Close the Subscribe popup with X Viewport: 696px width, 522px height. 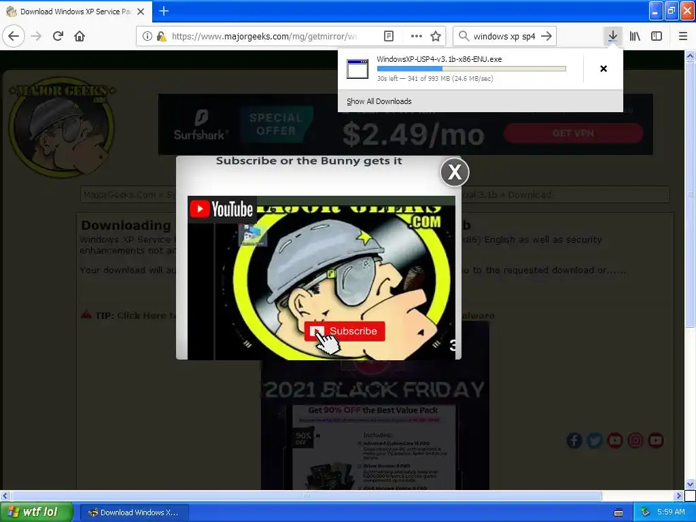coord(455,172)
